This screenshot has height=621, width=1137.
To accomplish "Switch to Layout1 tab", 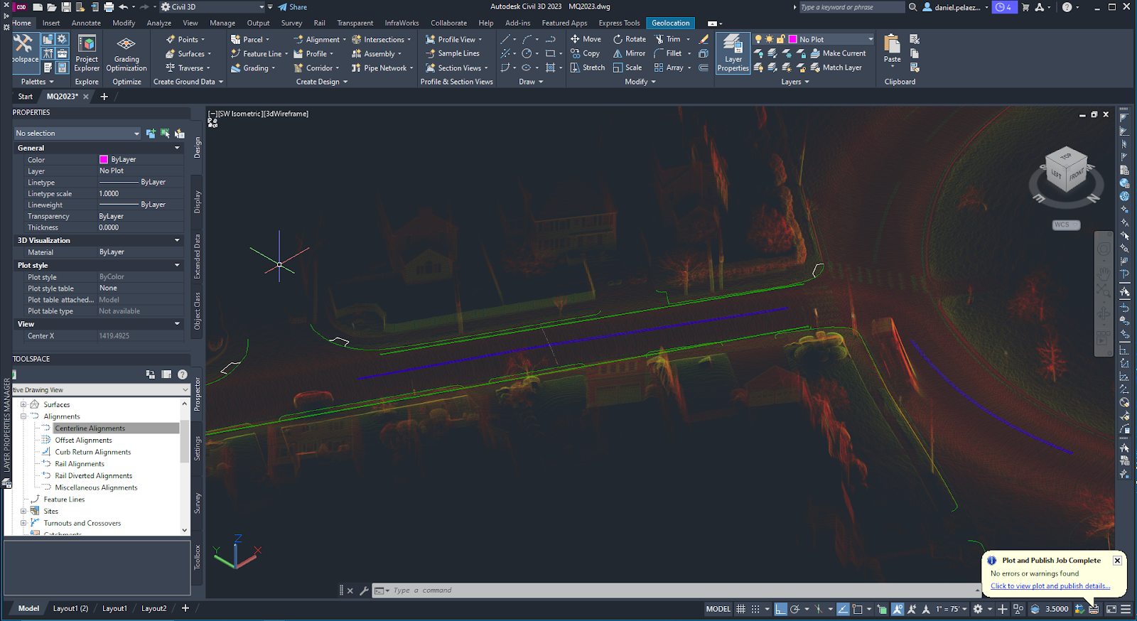I will 114,608.
